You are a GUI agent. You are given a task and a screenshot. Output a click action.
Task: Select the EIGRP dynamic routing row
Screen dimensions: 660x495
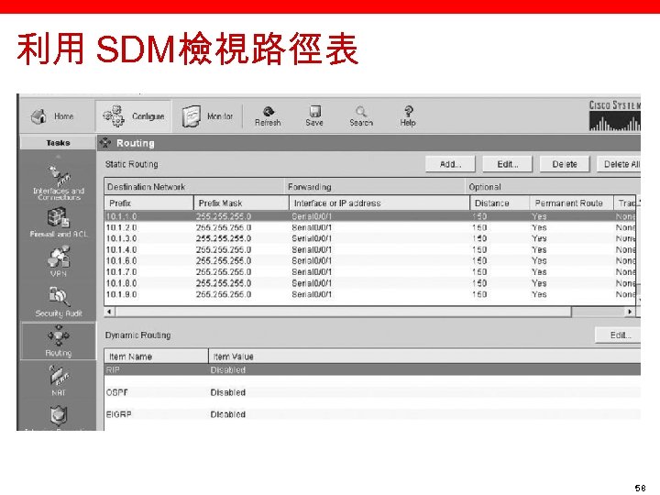click(372, 414)
